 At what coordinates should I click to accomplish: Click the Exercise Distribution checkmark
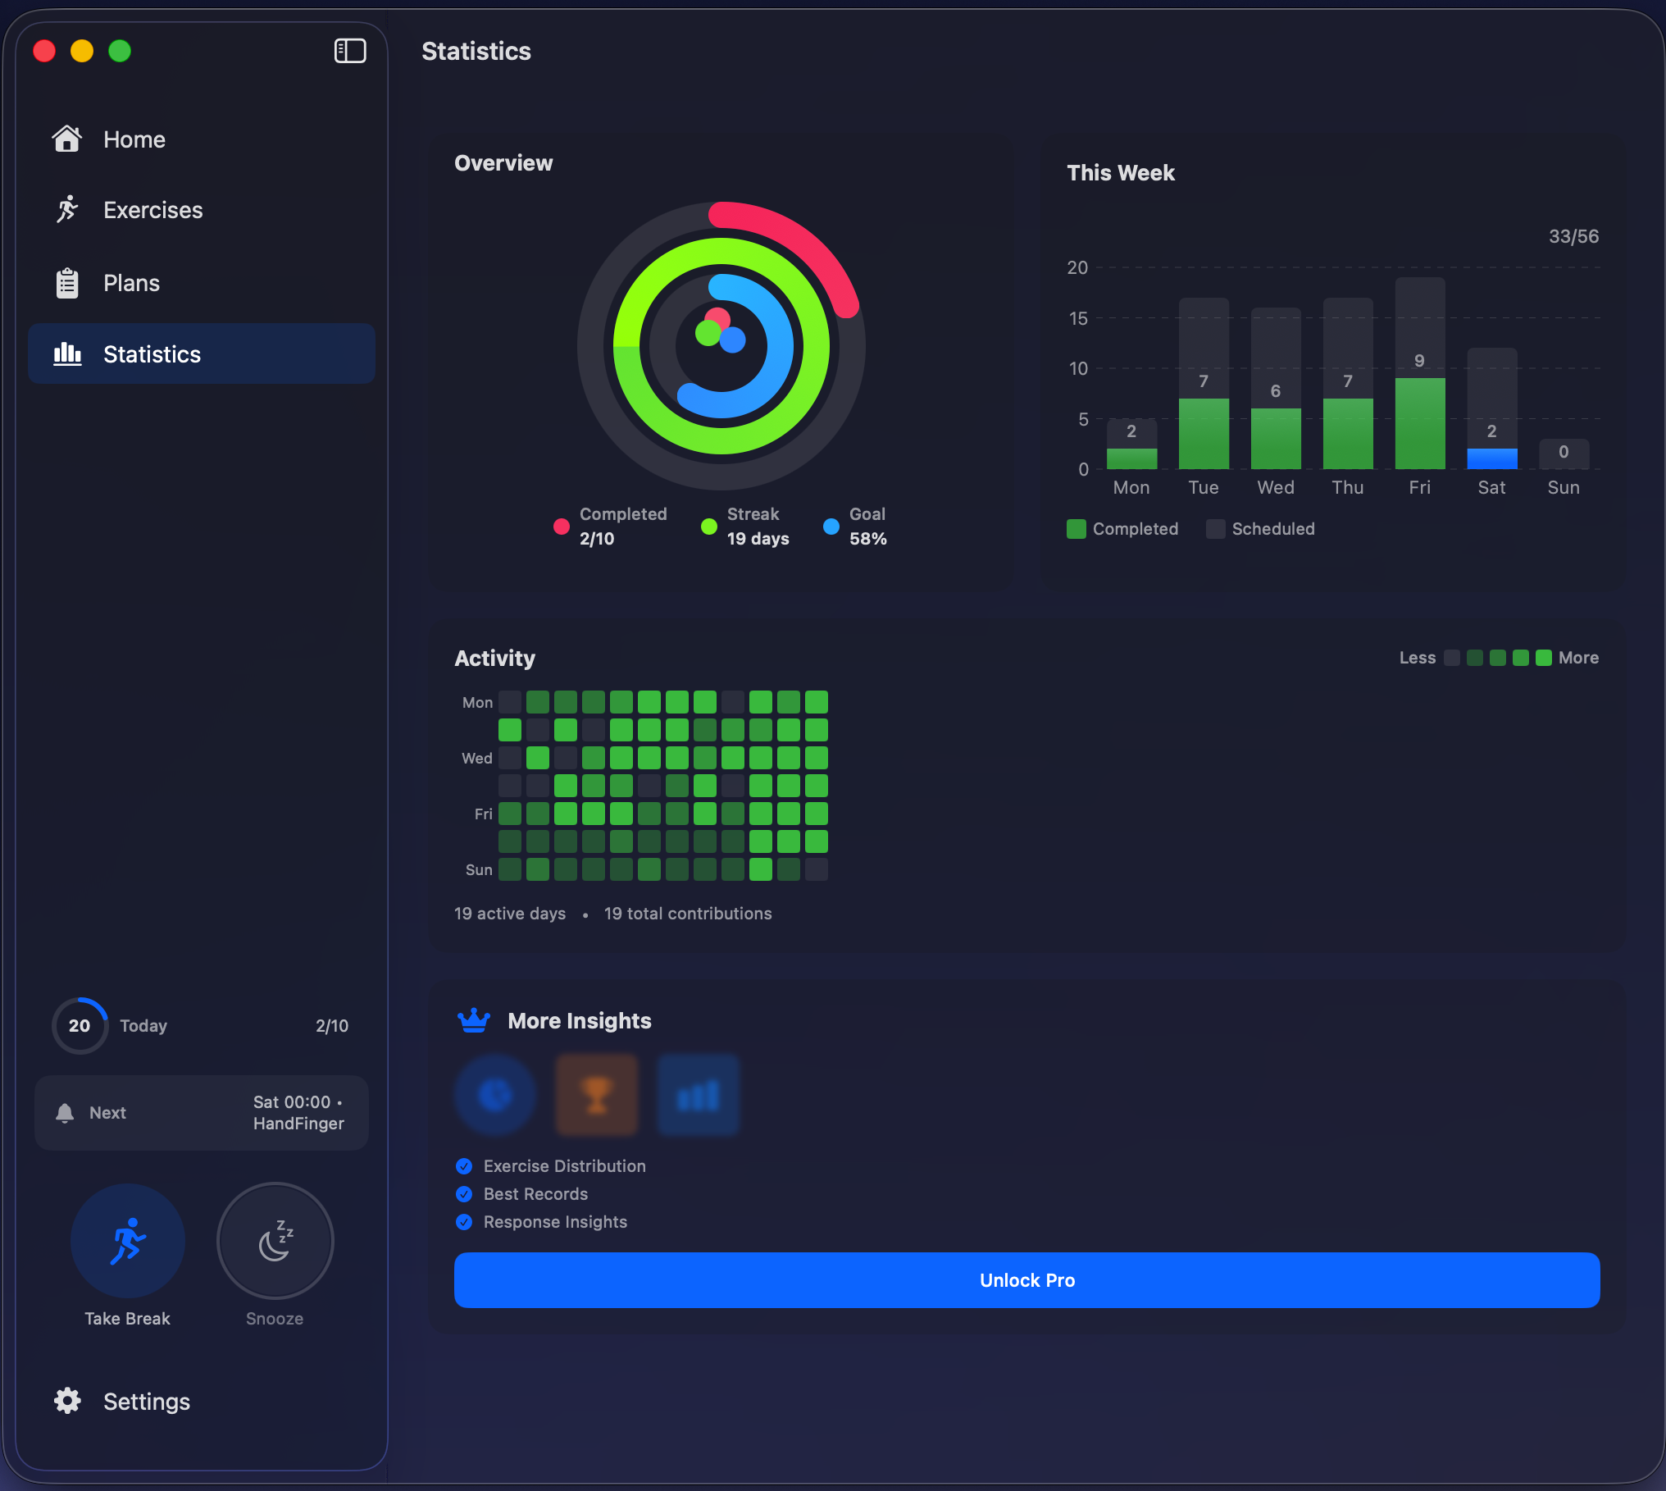point(464,1166)
